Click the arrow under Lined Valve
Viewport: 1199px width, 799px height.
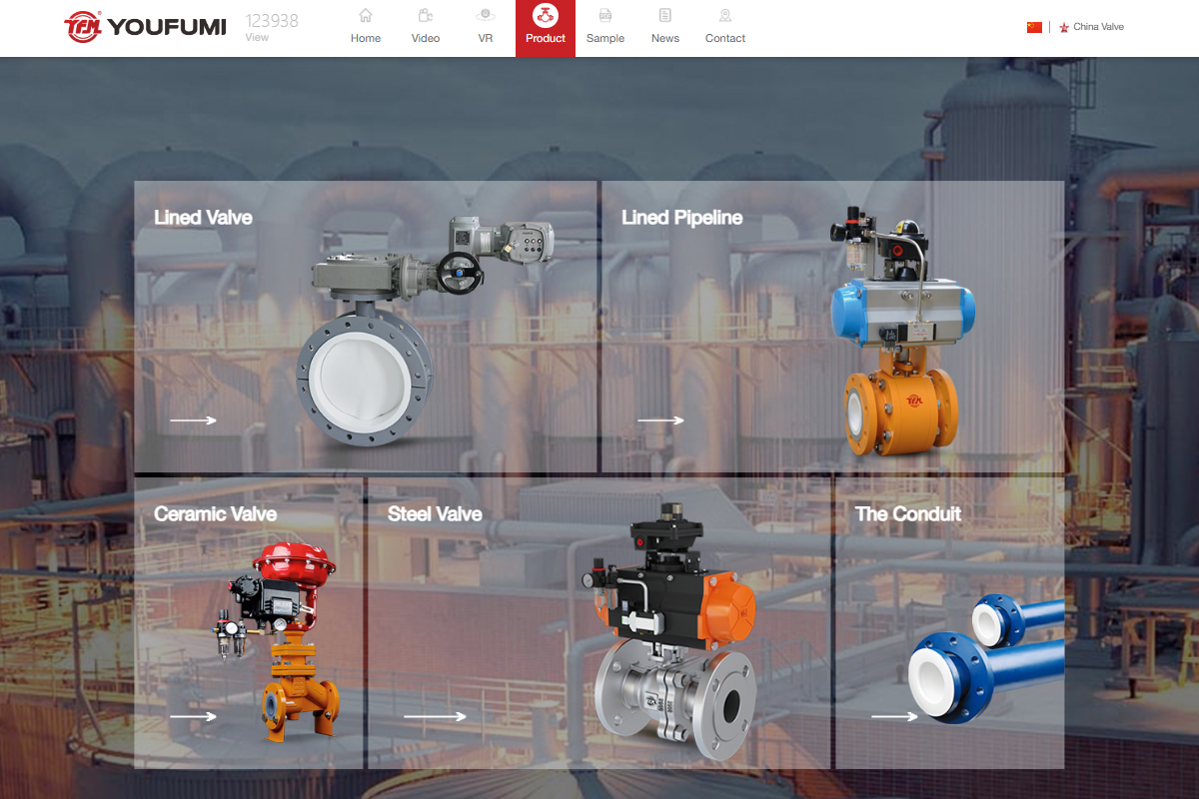point(193,420)
